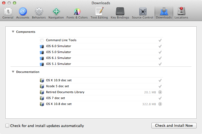Image resolution: width=202 pixels, height=134 pixels.
Task: Click the installed checkmark for OS X 10.9 doc set
Action: (x=160, y=80)
